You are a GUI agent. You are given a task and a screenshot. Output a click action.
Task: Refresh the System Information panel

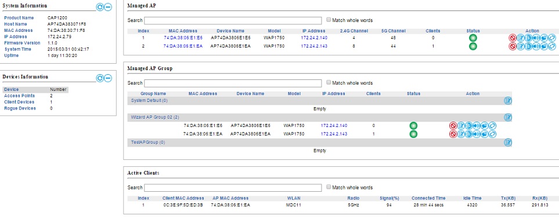coord(100,7)
